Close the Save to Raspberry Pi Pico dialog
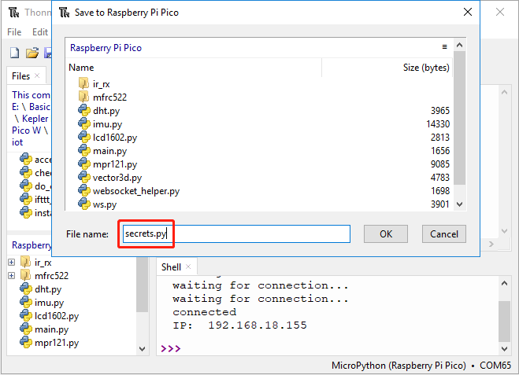Screen dimensions: 519x375 point(467,13)
